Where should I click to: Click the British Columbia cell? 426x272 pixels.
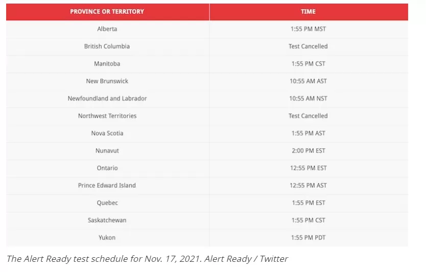(x=107, y=46)
